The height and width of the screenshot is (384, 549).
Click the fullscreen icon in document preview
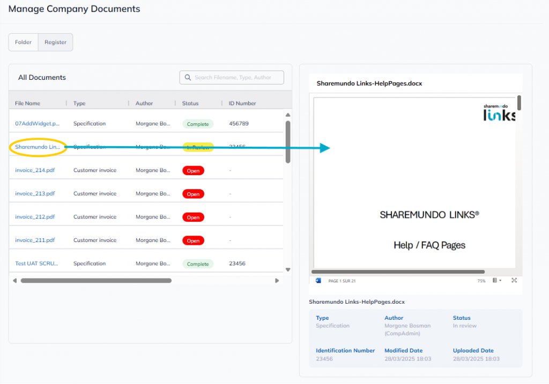click(514, 281)
